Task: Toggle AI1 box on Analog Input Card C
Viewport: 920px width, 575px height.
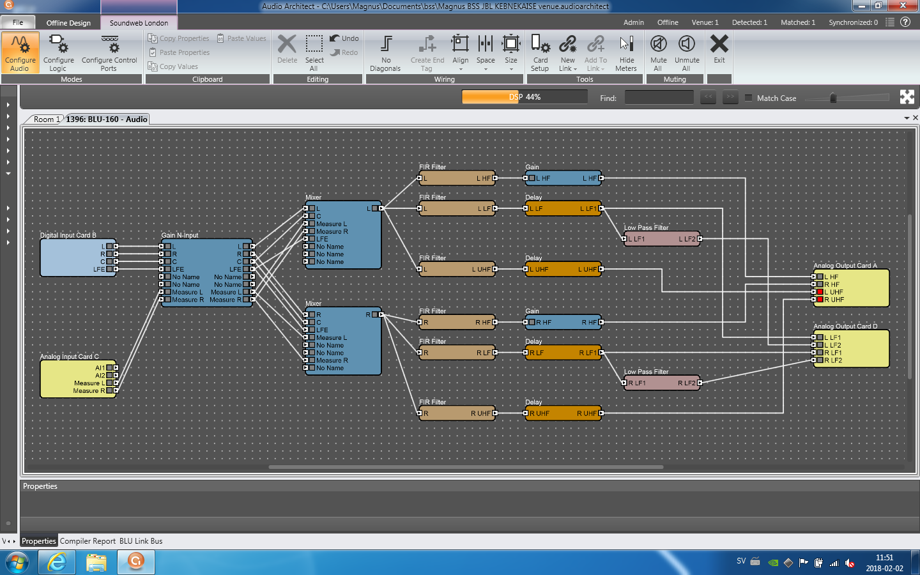Action: tap(109, 368)
